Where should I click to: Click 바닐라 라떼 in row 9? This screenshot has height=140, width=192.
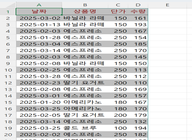point(85,63)
